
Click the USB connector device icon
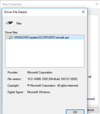tap(9, 23)
